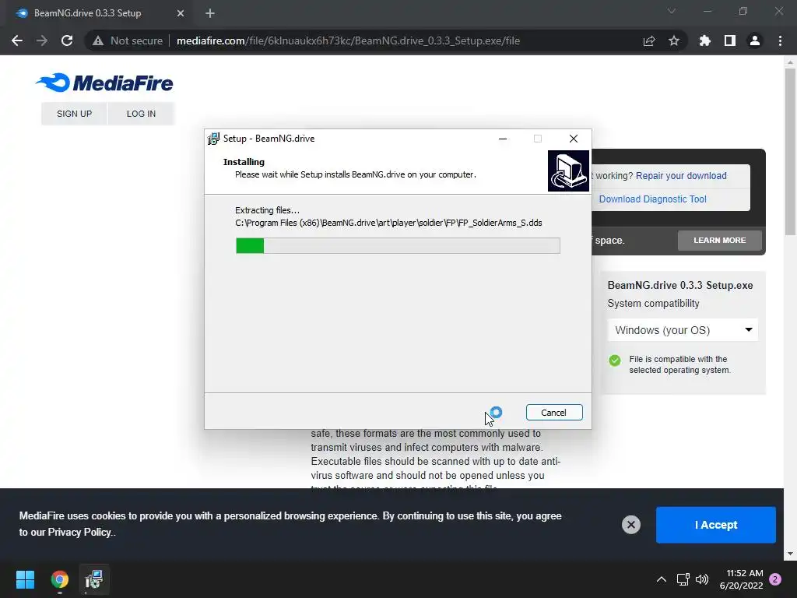This screenshot has height=598, width=797.
Task: Open the Chrome extensions puzzle icon
Action: coord(705,40)
